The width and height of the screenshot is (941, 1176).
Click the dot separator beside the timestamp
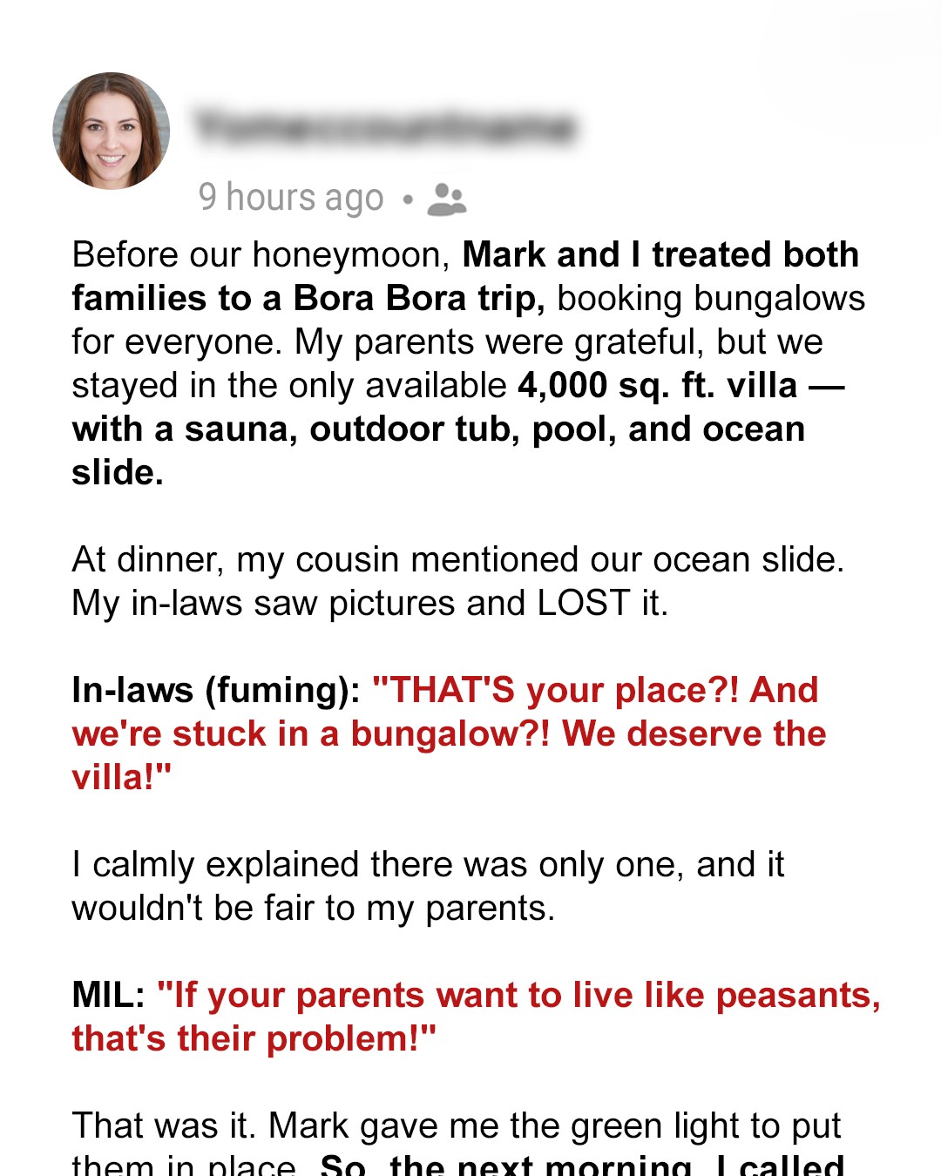point(407,199)
